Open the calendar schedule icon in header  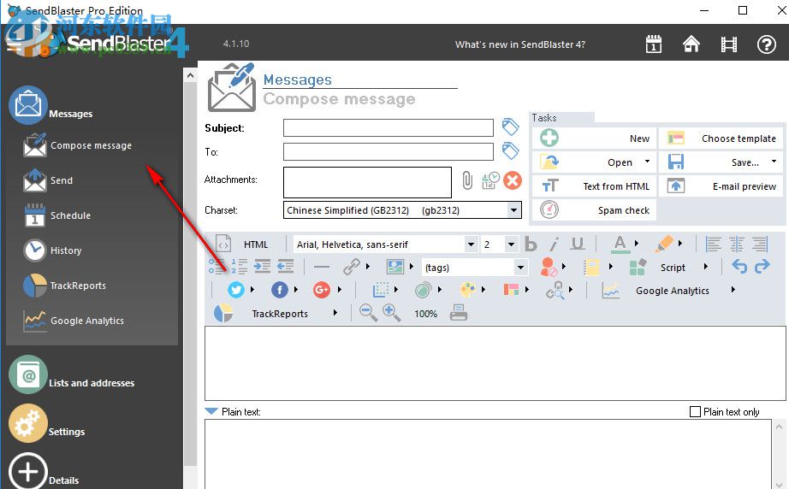coord(653,44)
